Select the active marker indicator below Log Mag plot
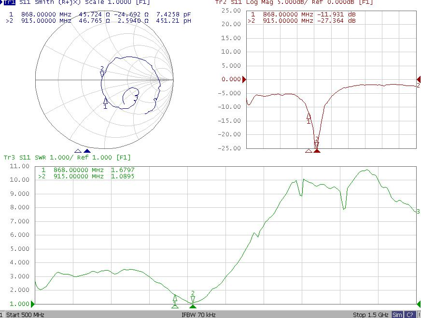The image size is (421, 318). click(x=317, y=151)
